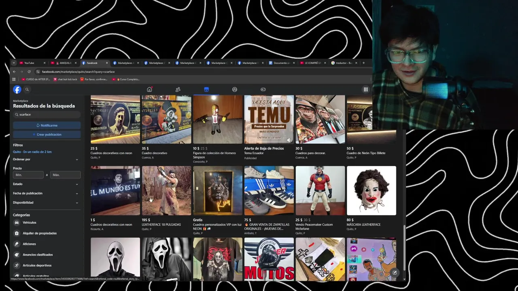Go to Facebook Home icon
This screenshot has height=291, width=518.
pyautogui.click(x=149, y=89)
